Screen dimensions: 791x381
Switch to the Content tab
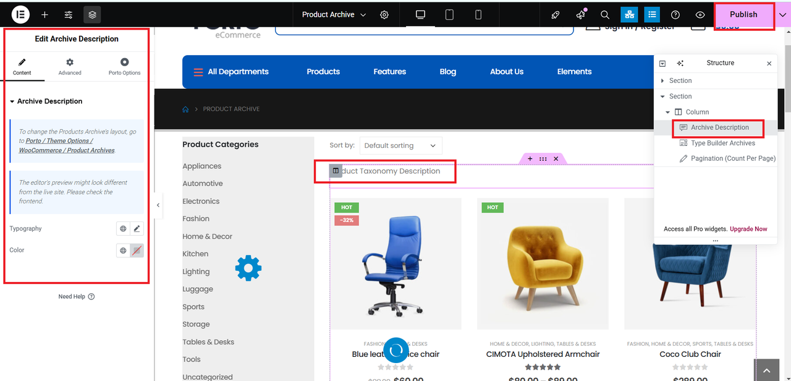(22, 67)
